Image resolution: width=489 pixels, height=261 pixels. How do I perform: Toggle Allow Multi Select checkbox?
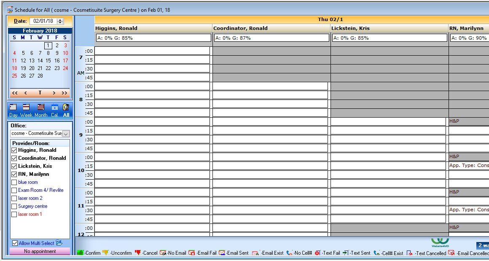coord(15,243)
